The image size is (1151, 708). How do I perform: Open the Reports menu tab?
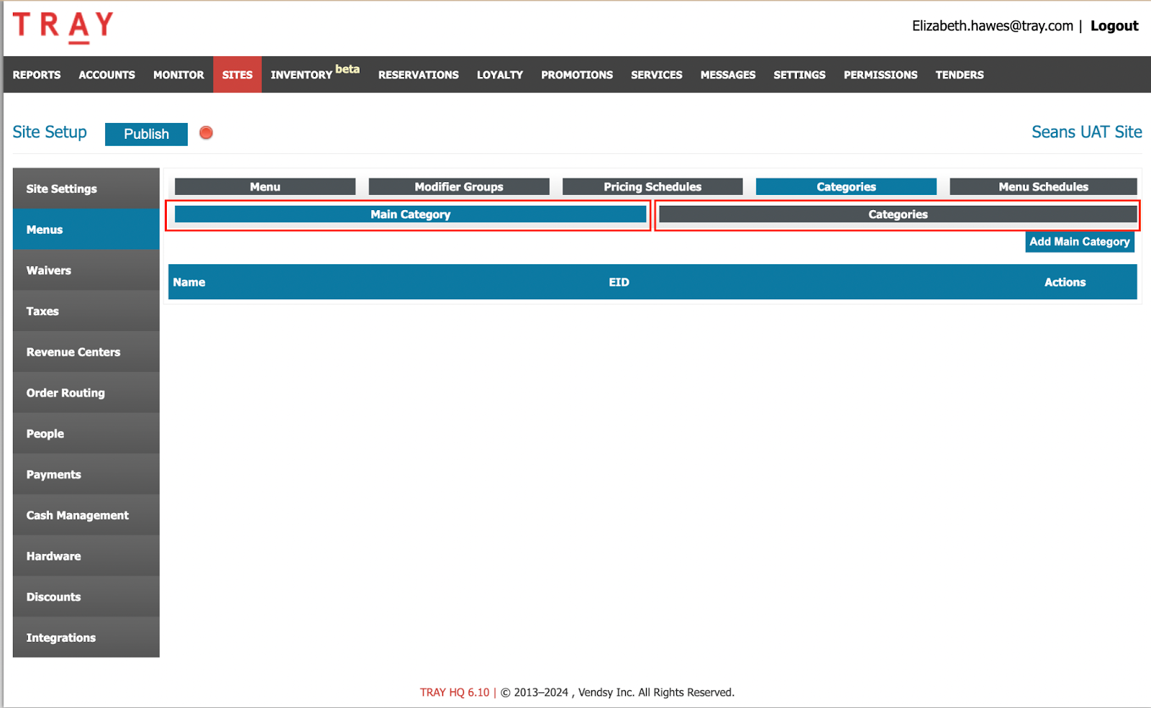click(x=36, y=74)
